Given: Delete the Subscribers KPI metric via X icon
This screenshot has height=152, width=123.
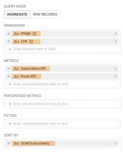Looking at the screenshot, I should click(9, 69).
